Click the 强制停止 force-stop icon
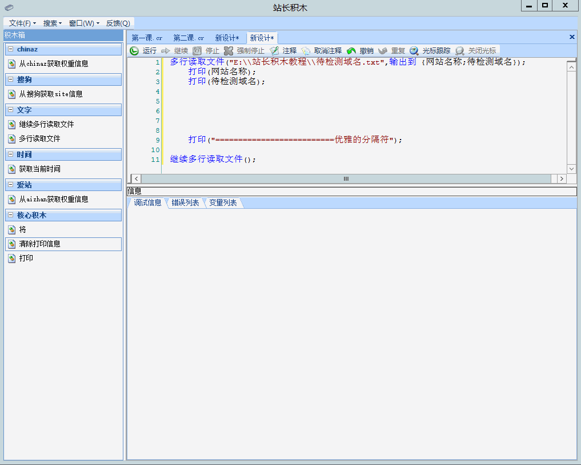The height and width of the screenshot is (465, 581). click(229, 51)
